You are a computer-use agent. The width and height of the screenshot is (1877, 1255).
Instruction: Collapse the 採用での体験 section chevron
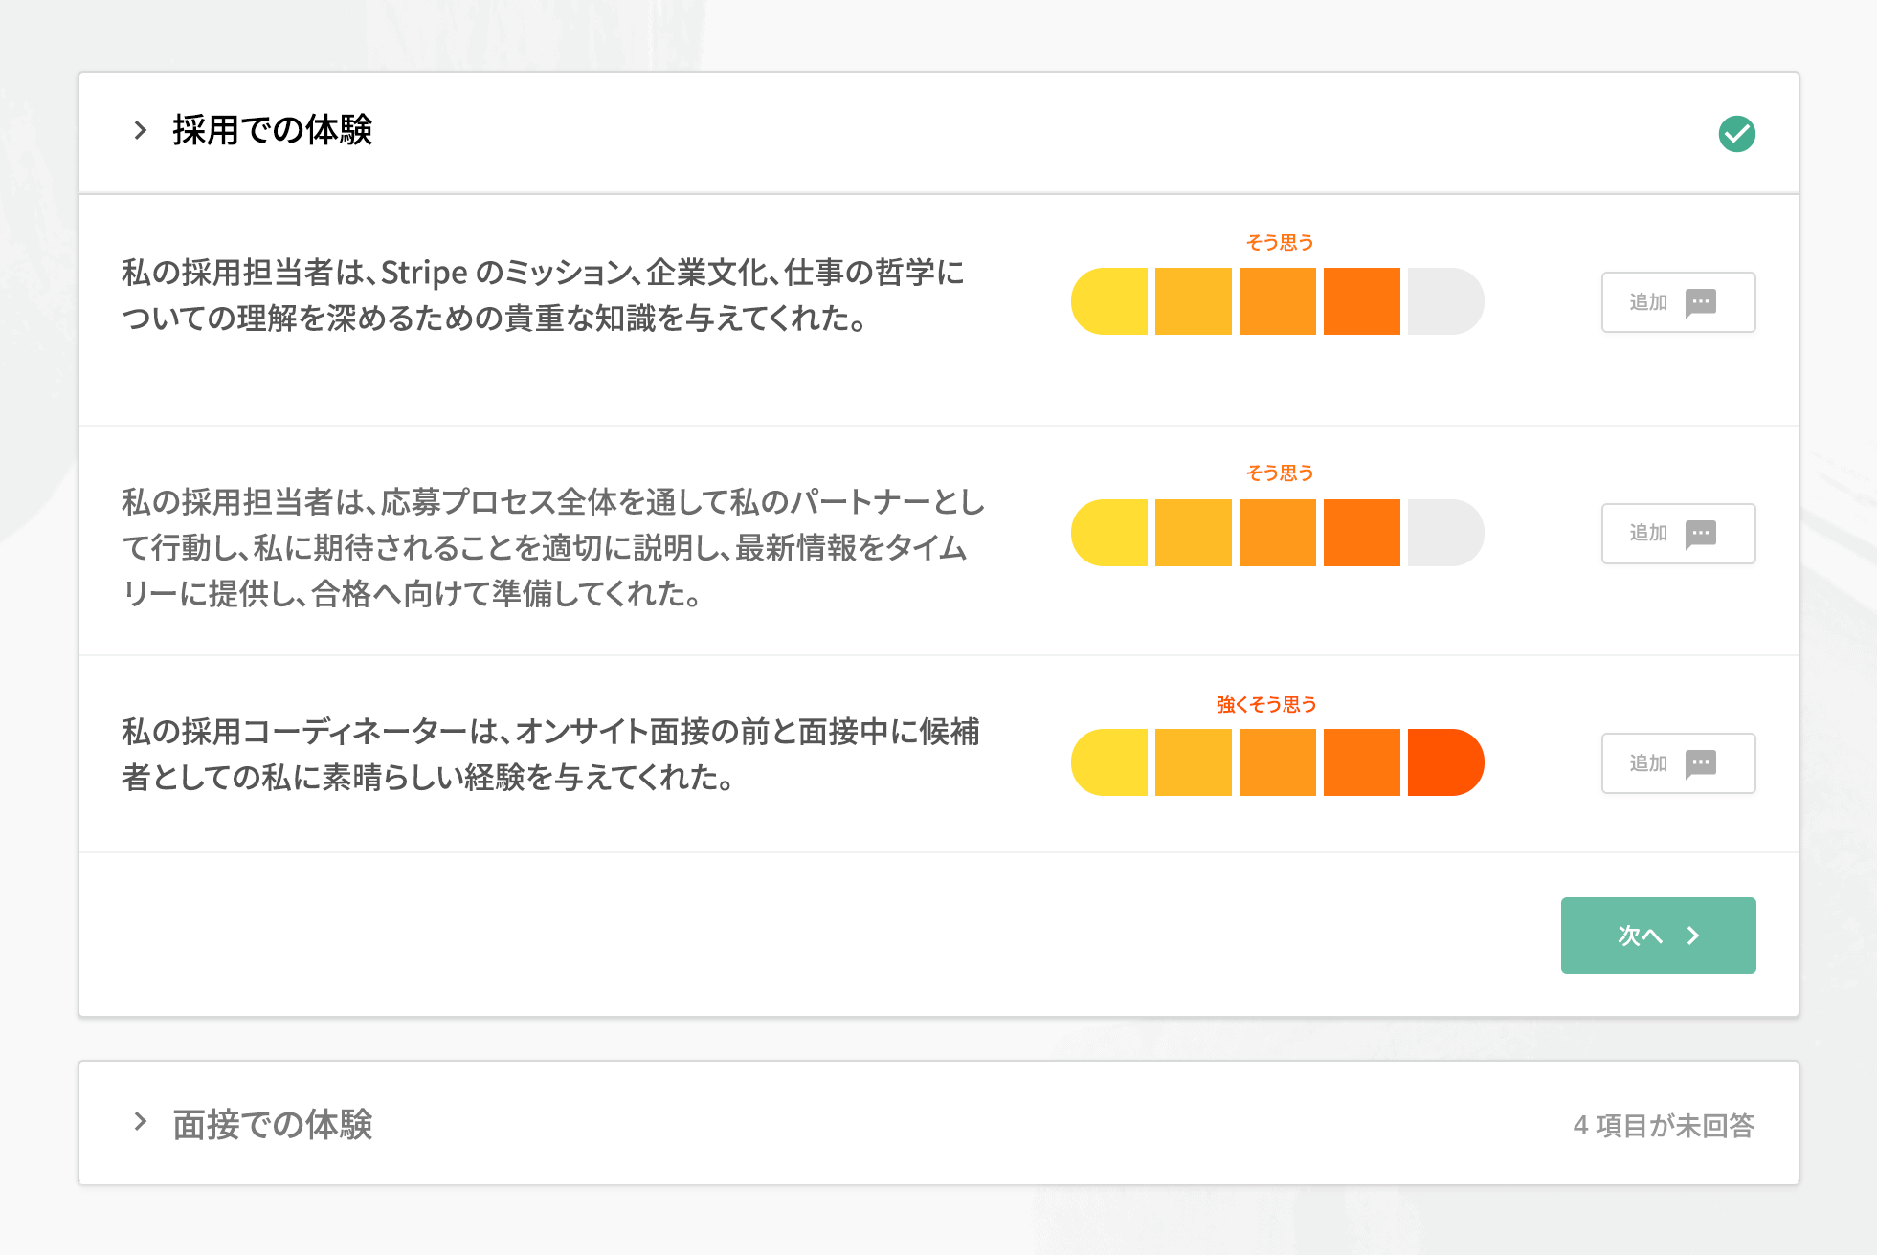141,130
